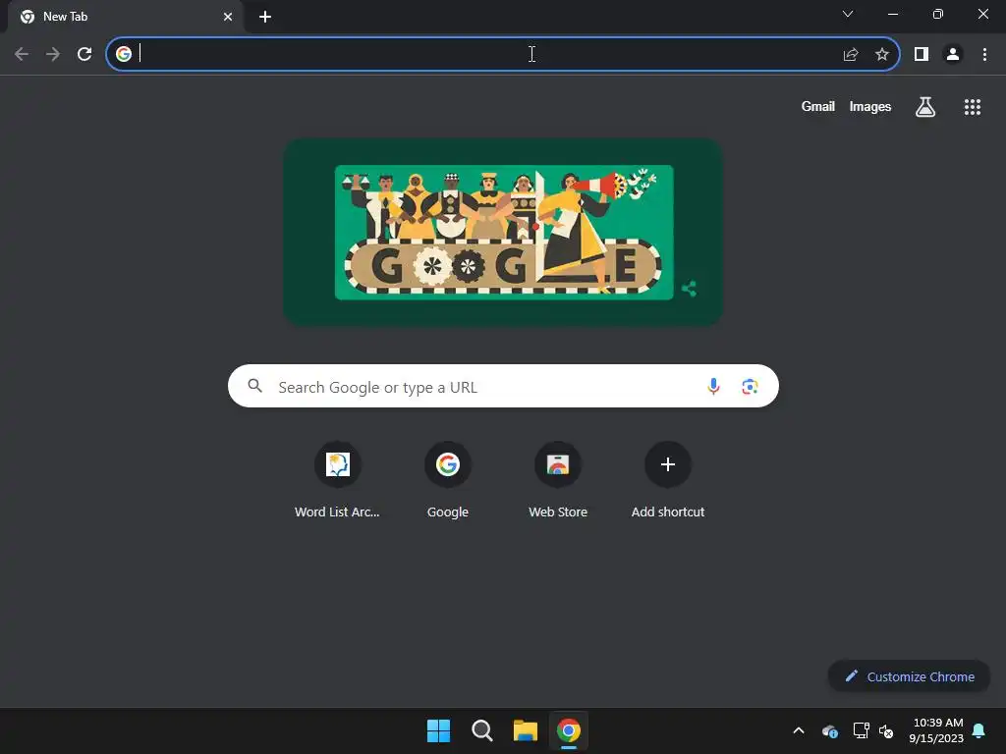Open the tab search dropdown arrow
1006x754 pixels.
coord(848,14)
